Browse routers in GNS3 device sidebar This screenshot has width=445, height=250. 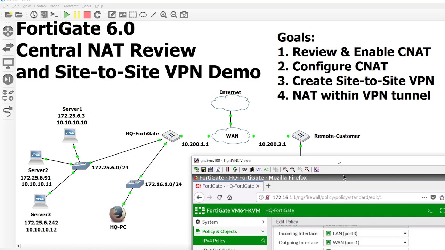pos(8,32)
